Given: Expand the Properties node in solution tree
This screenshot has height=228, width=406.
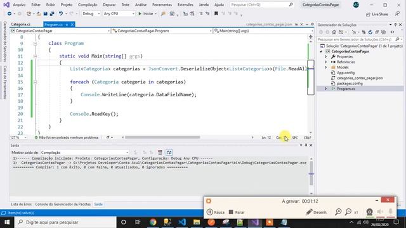Looking at the screenshot, I should point(326,56).
